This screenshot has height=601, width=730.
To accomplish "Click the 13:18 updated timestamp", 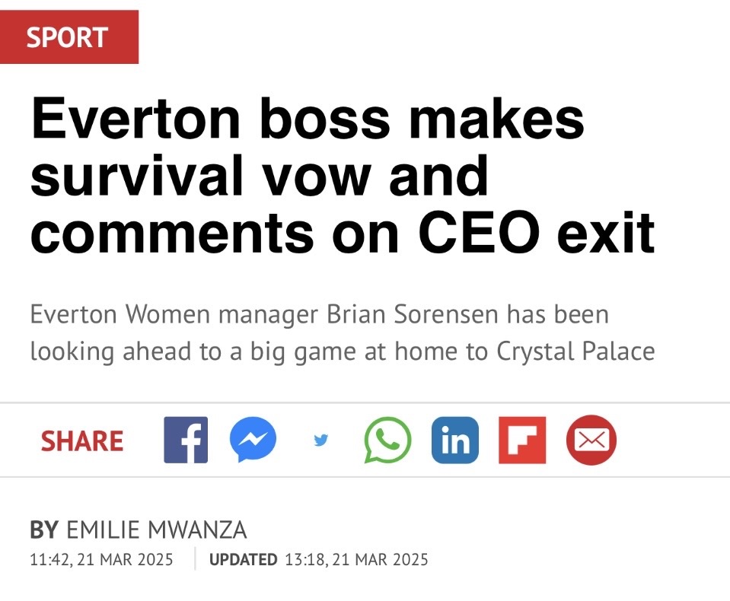I will [x=356, y=560].
